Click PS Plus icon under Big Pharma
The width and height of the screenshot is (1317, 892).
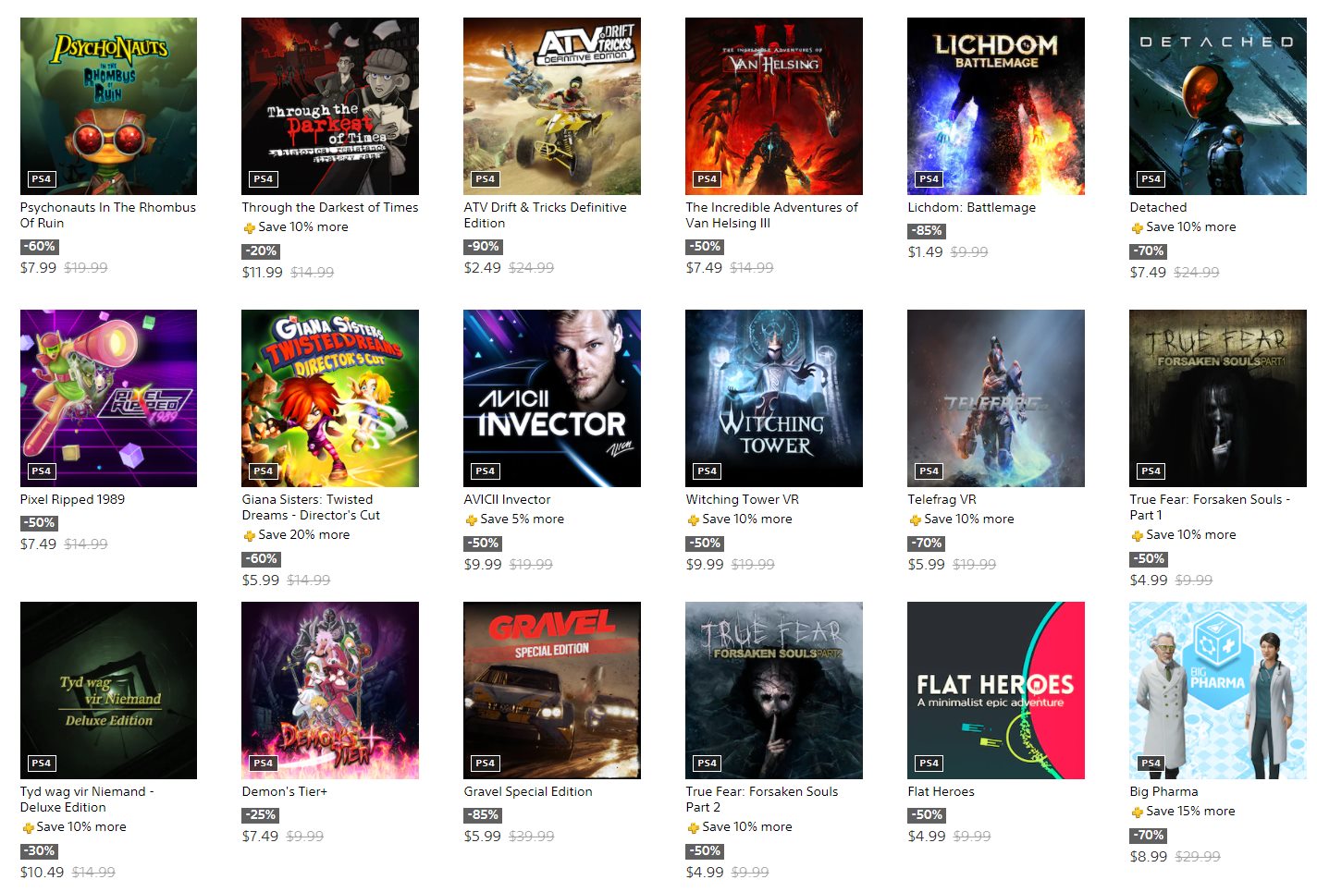(1137, 812)
